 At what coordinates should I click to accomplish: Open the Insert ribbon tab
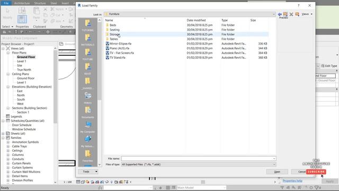coord(65,3)
